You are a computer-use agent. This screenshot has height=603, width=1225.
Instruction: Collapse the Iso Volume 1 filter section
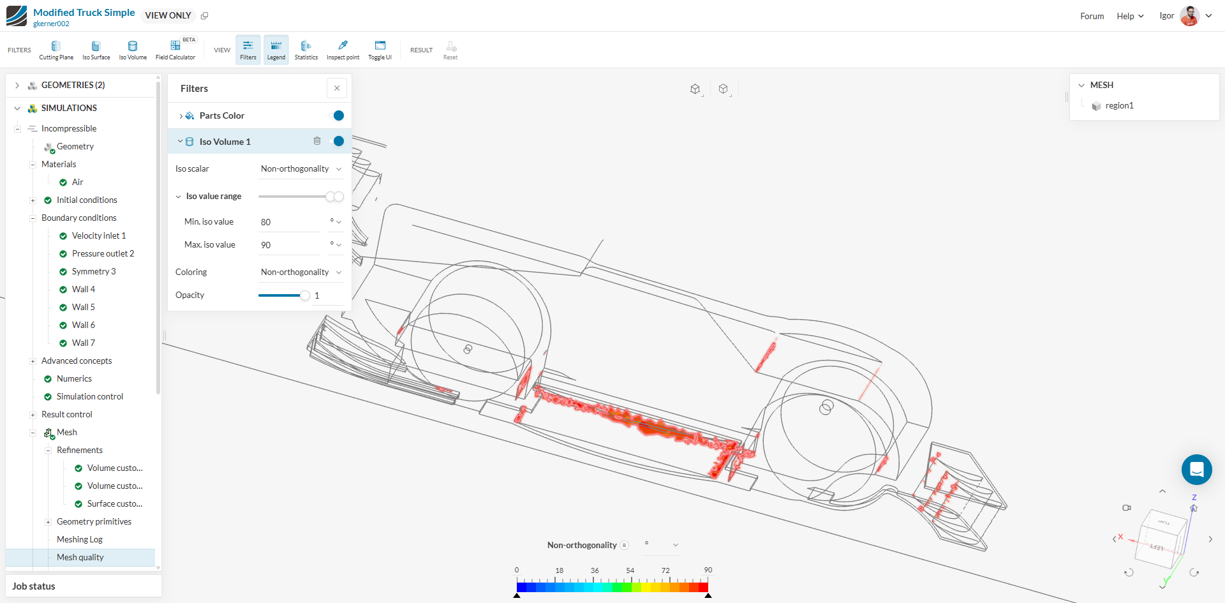point(181,141)
